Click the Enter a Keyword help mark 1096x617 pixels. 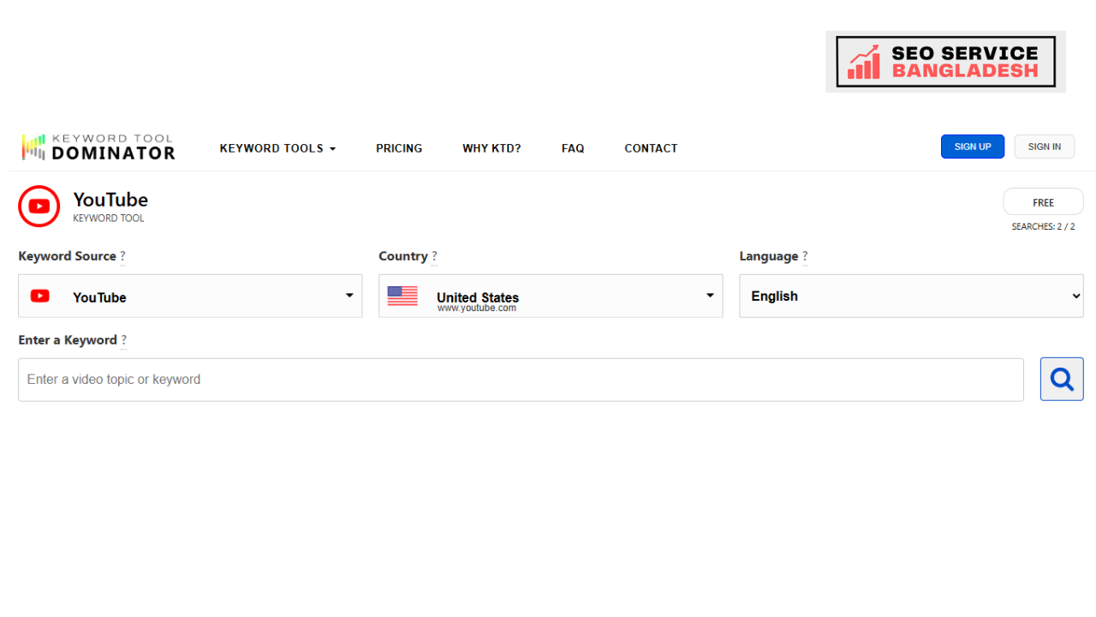click(123, 340)
